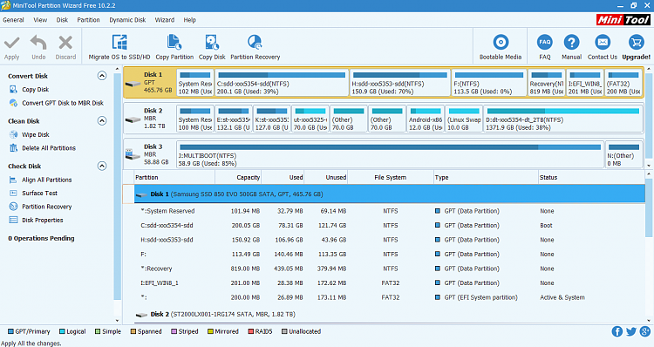This screenshot has width=654, height=347.
Task: Collapse the Clean Disk section
Action: pyautogui.click(x=102, y=120)
